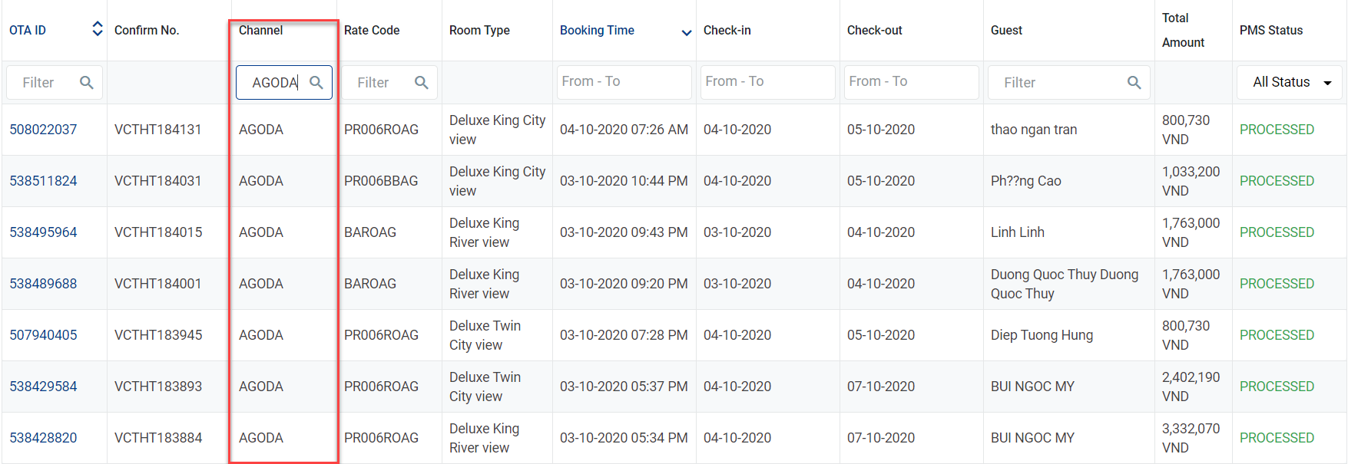1348x464 pixels.
Task: Open booking 507940405 link
Action: click(x=43, y=335)
